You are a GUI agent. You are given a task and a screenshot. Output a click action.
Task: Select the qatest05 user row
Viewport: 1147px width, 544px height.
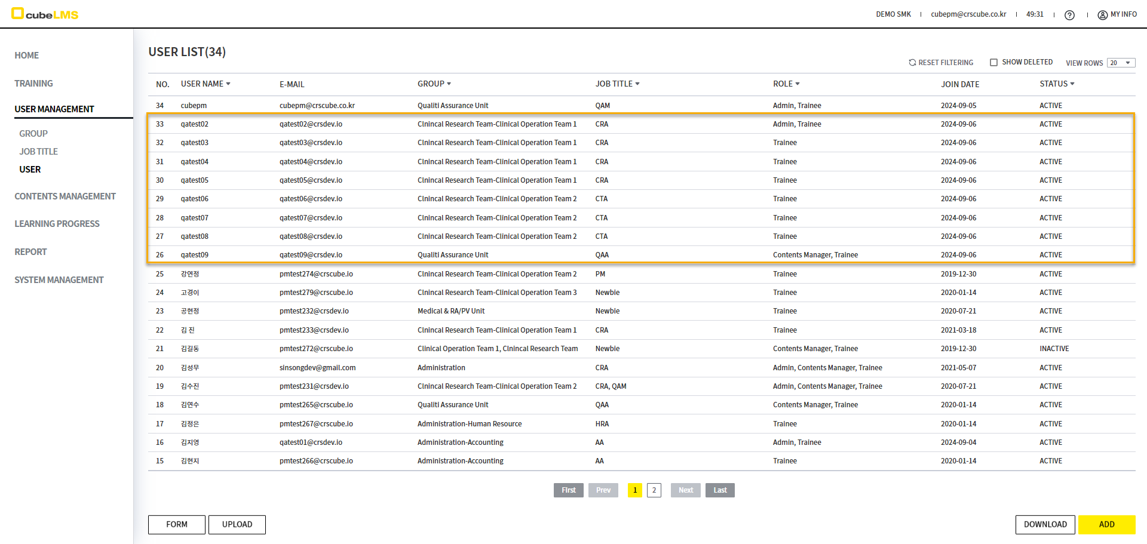point(195,180)
